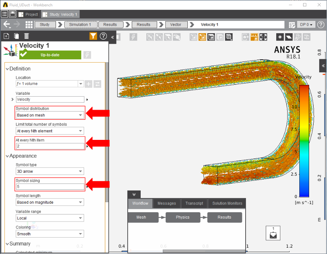The image size is (327, 254).
Task: Open the Transcript tab
Action: [x=194, y=203]
